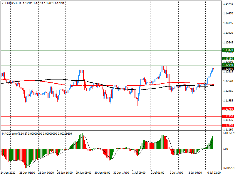The width and height of the screenshot is (235, 176).
Task: Click the 1.11530 red price level label
Action: pyautogui.click(x=228, y=116)
